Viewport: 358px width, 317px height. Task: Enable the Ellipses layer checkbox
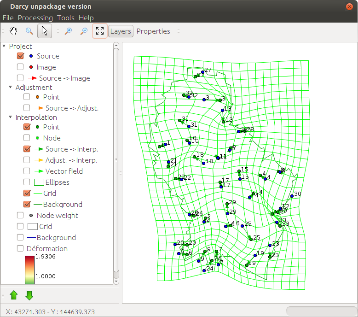point(27,182)
